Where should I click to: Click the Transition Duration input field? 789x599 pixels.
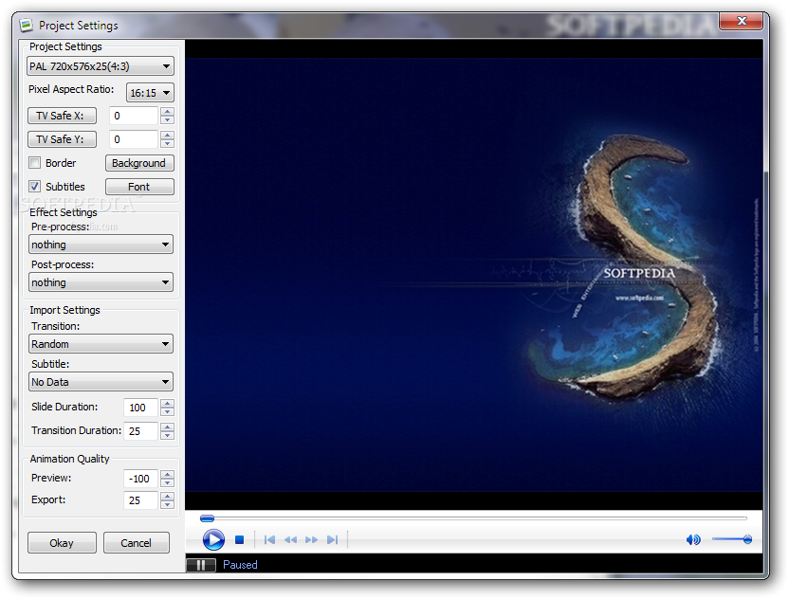[141, 431]
